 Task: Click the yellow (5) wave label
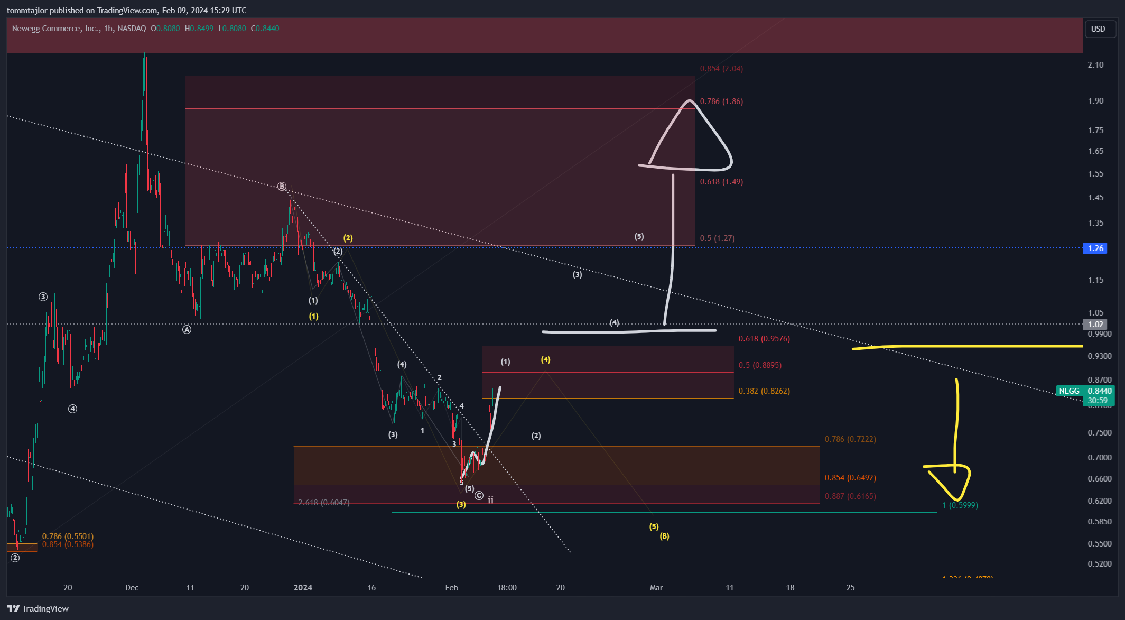coord(654,526)
